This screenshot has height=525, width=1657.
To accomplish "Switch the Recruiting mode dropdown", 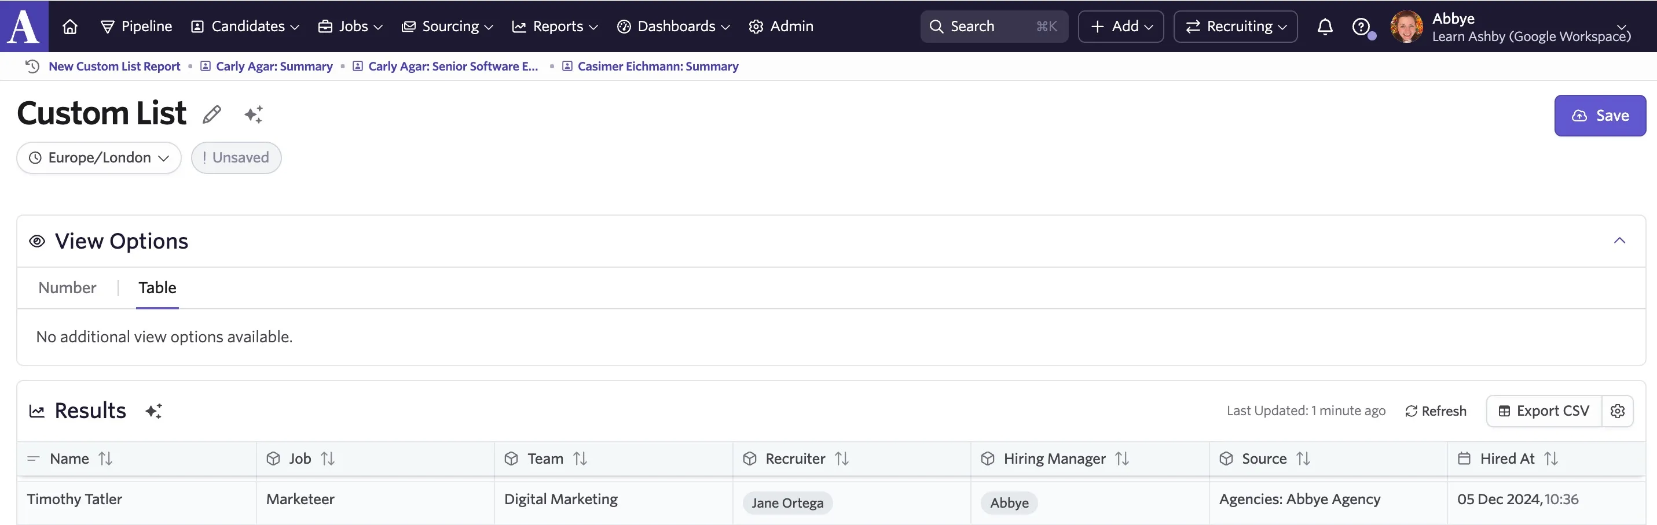I will [1235, 27].
